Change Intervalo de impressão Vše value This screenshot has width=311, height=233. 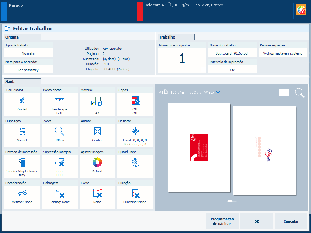(x=232, y=69)
